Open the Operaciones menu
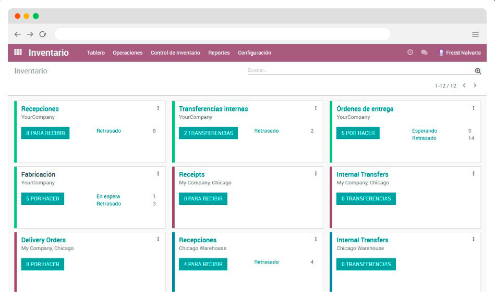The width and height of the screenshot is (495, 299). (127, 53)
